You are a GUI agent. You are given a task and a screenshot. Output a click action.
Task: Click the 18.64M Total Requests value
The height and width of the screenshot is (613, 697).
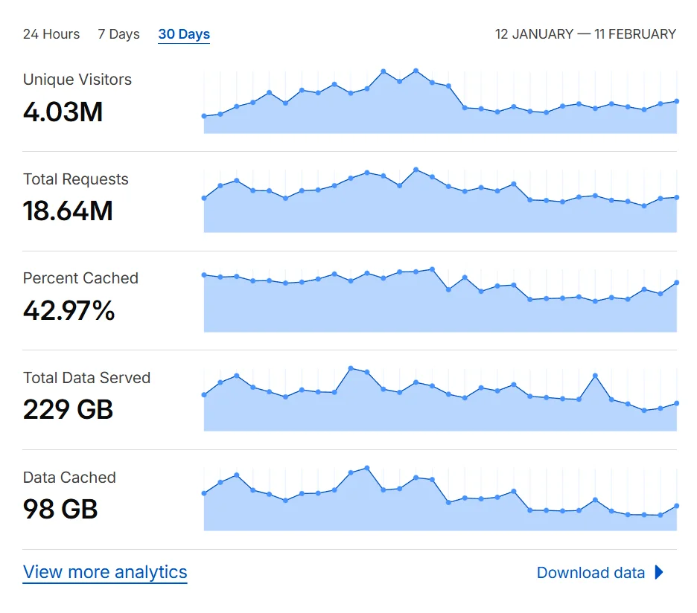point(68,211)
